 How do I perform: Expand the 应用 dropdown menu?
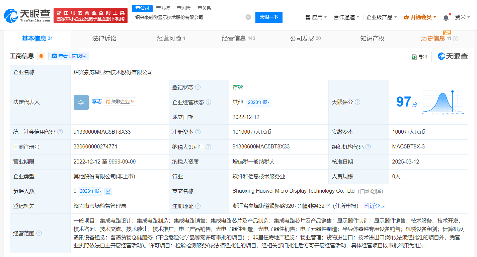click(316, 17)
